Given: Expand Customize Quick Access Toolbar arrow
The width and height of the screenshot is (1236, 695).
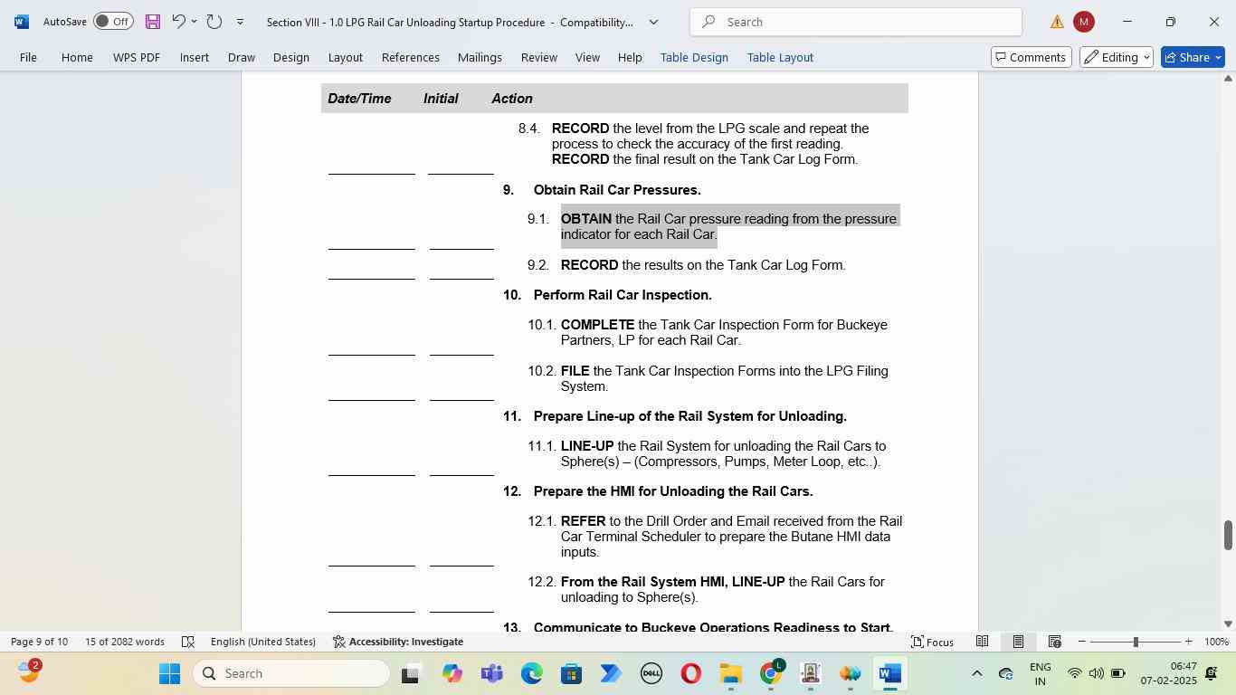Looking at the screenshot, I should point(240,22).
